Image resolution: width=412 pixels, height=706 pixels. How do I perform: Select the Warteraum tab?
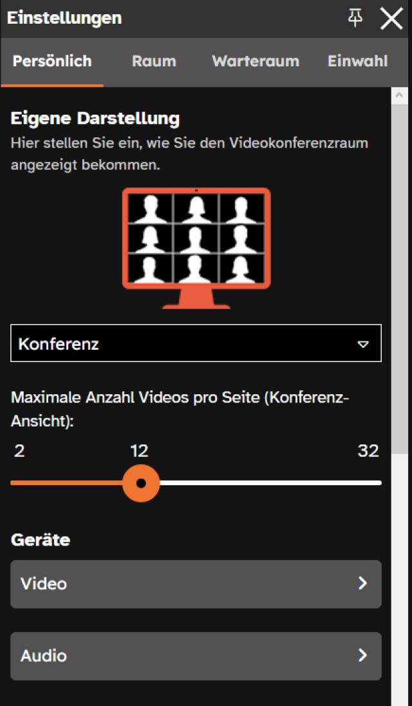tap(256, 61)
